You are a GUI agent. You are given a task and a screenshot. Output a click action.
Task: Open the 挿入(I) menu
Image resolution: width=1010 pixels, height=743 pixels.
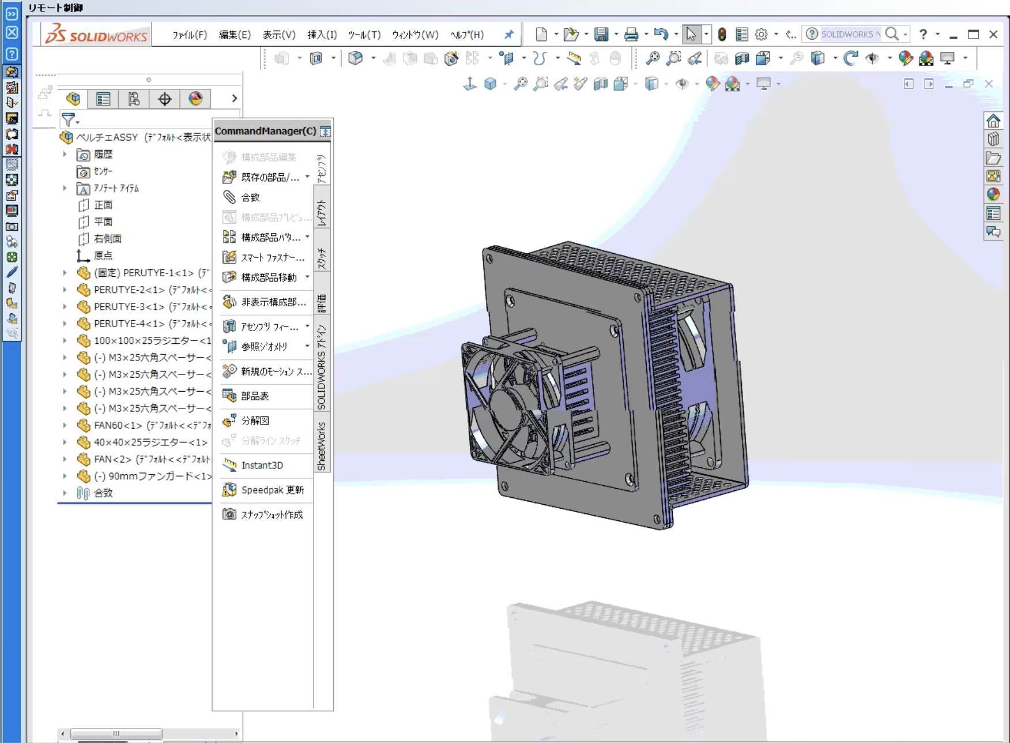pyautogui.click(x=322, y=35)
